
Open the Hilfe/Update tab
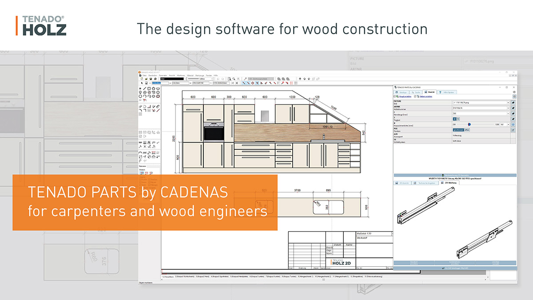pos(446,92)
